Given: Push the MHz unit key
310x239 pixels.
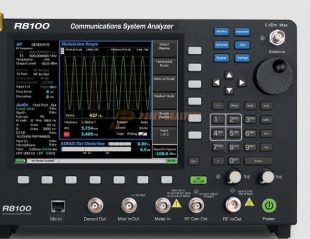Looking at the screenshot, I should pos(266,120).
